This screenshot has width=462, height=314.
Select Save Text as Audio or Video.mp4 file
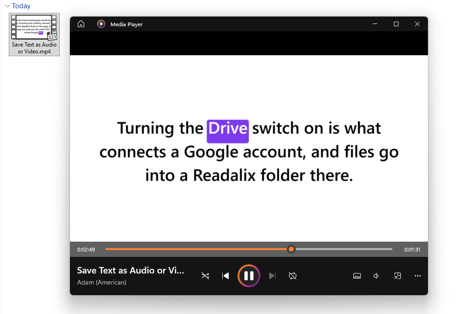tap(34, 35)
